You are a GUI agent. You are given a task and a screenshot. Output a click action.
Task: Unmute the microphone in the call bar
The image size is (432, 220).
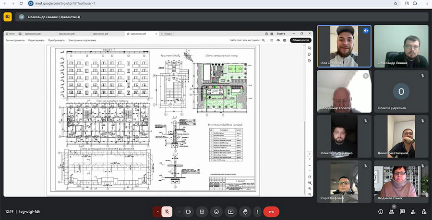(x=167, y=211)
